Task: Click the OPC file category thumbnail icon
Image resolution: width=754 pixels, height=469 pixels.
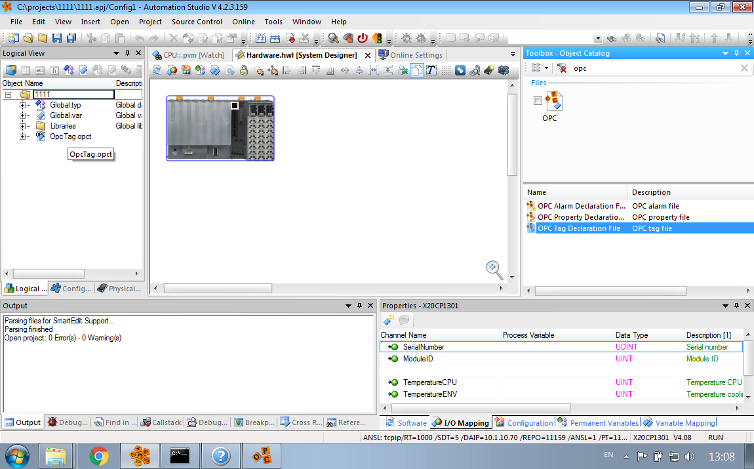Action: (x=554, y=101)
